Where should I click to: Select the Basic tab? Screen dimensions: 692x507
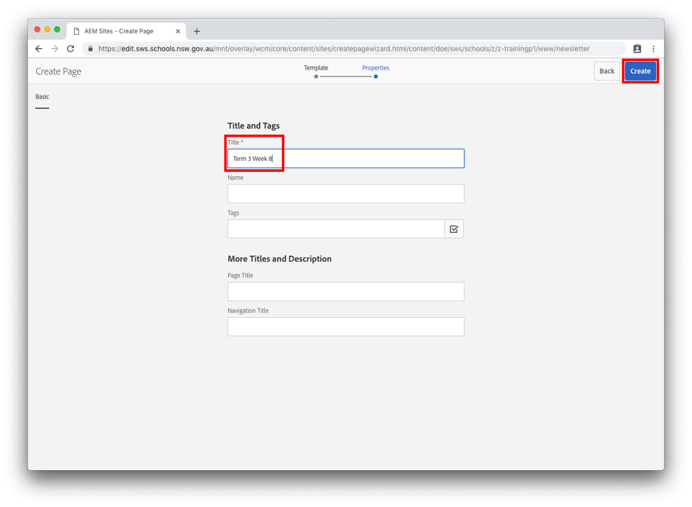click(x=42, y=97)
